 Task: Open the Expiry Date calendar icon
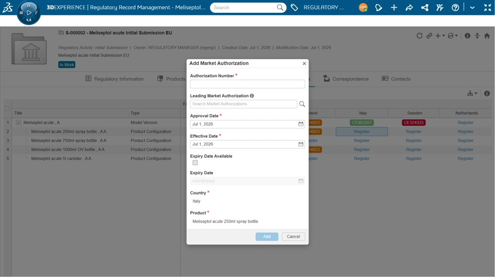click(301, 181)
